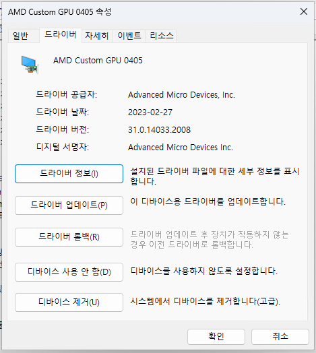Go to the 이벤트 tab

pyautogui.click(x=129, y=36)
